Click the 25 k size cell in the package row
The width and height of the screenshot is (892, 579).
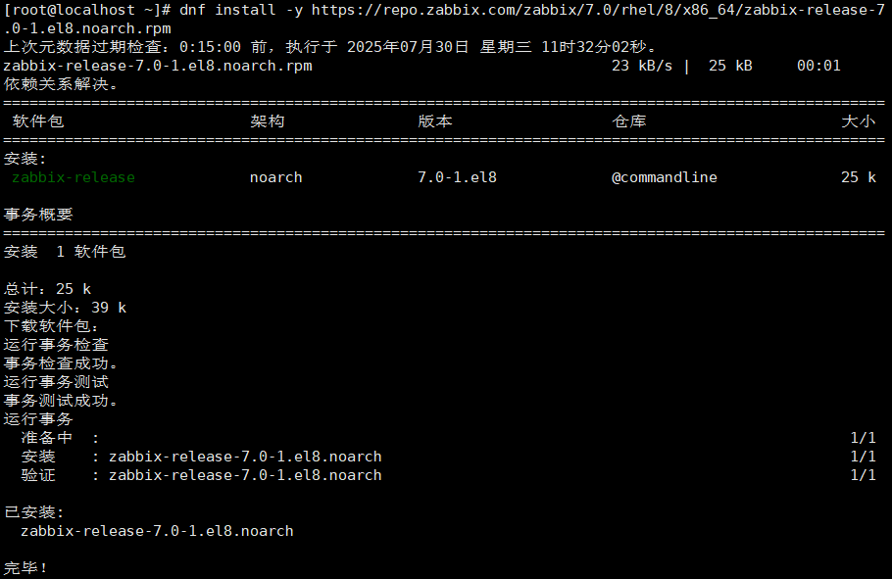(x=859, y=177)
